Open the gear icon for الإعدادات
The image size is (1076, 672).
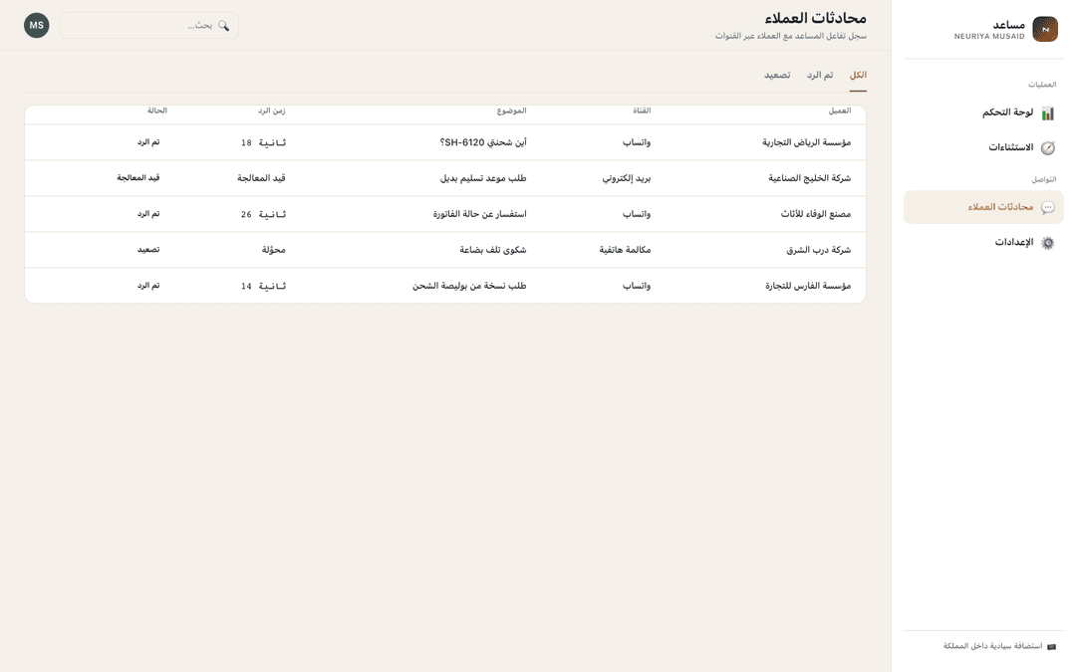[x=1047, y=243]
